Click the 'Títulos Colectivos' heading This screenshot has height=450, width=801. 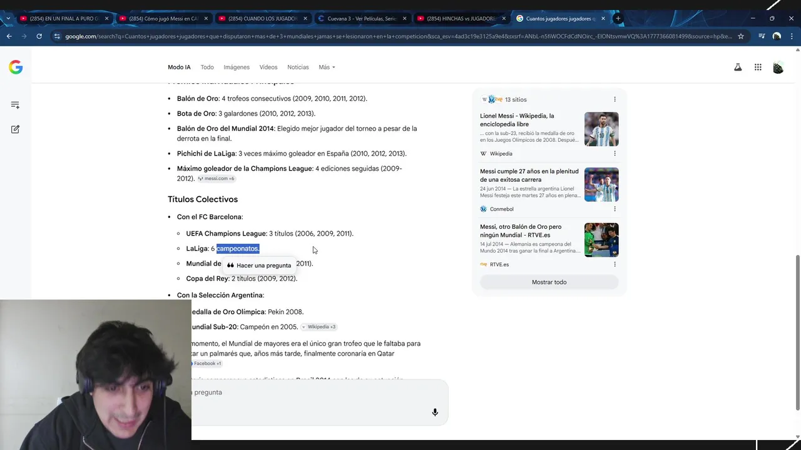coord(203,199)
